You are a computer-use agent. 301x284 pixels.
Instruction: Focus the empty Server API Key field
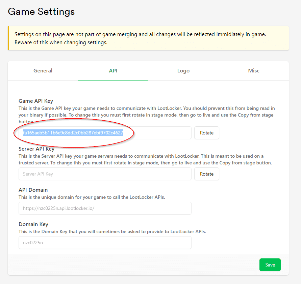[105, 174]
